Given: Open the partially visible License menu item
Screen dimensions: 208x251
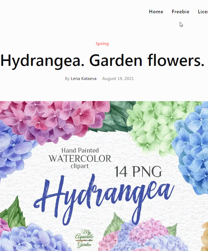Looking at the screenshot, I should pyautogui.click(x=203, y=12).
